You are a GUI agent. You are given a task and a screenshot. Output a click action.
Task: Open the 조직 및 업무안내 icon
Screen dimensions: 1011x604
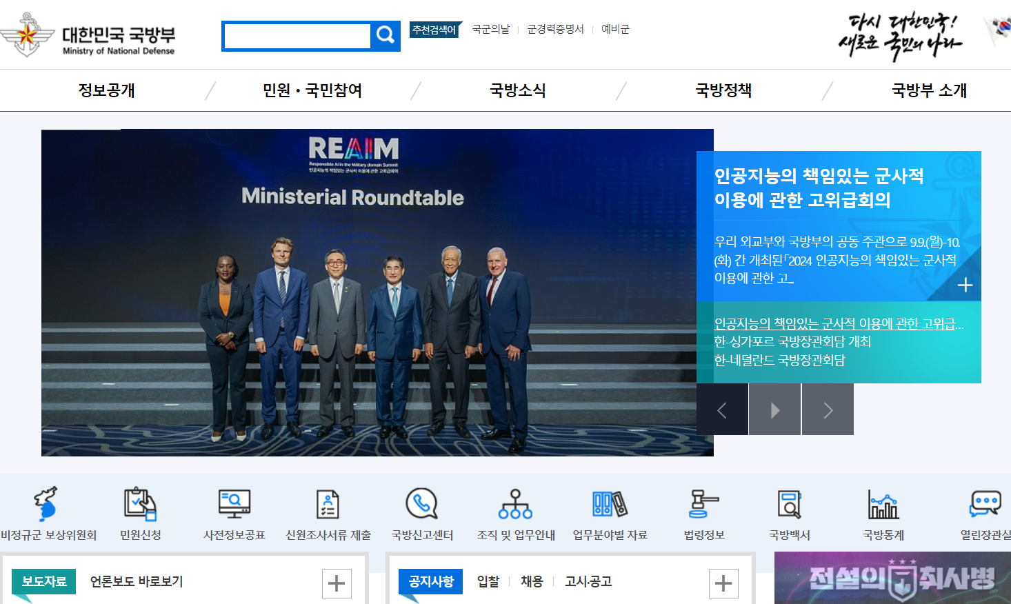516,504
